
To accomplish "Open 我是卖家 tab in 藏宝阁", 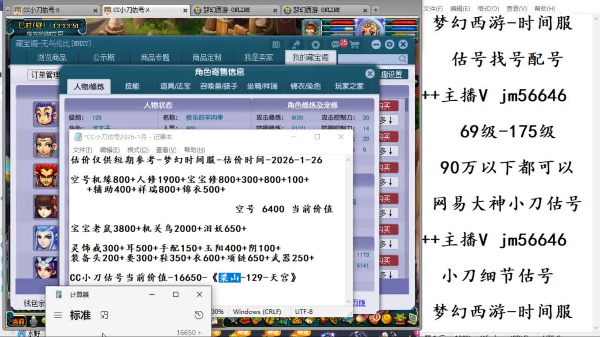I will 258,58.
